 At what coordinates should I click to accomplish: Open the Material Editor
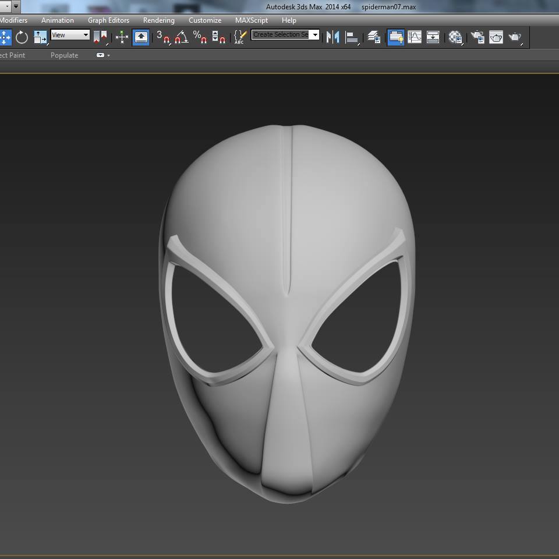(455, 37)
